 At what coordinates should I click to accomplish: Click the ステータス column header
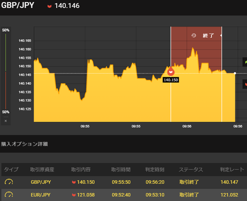tap(191, 170)
